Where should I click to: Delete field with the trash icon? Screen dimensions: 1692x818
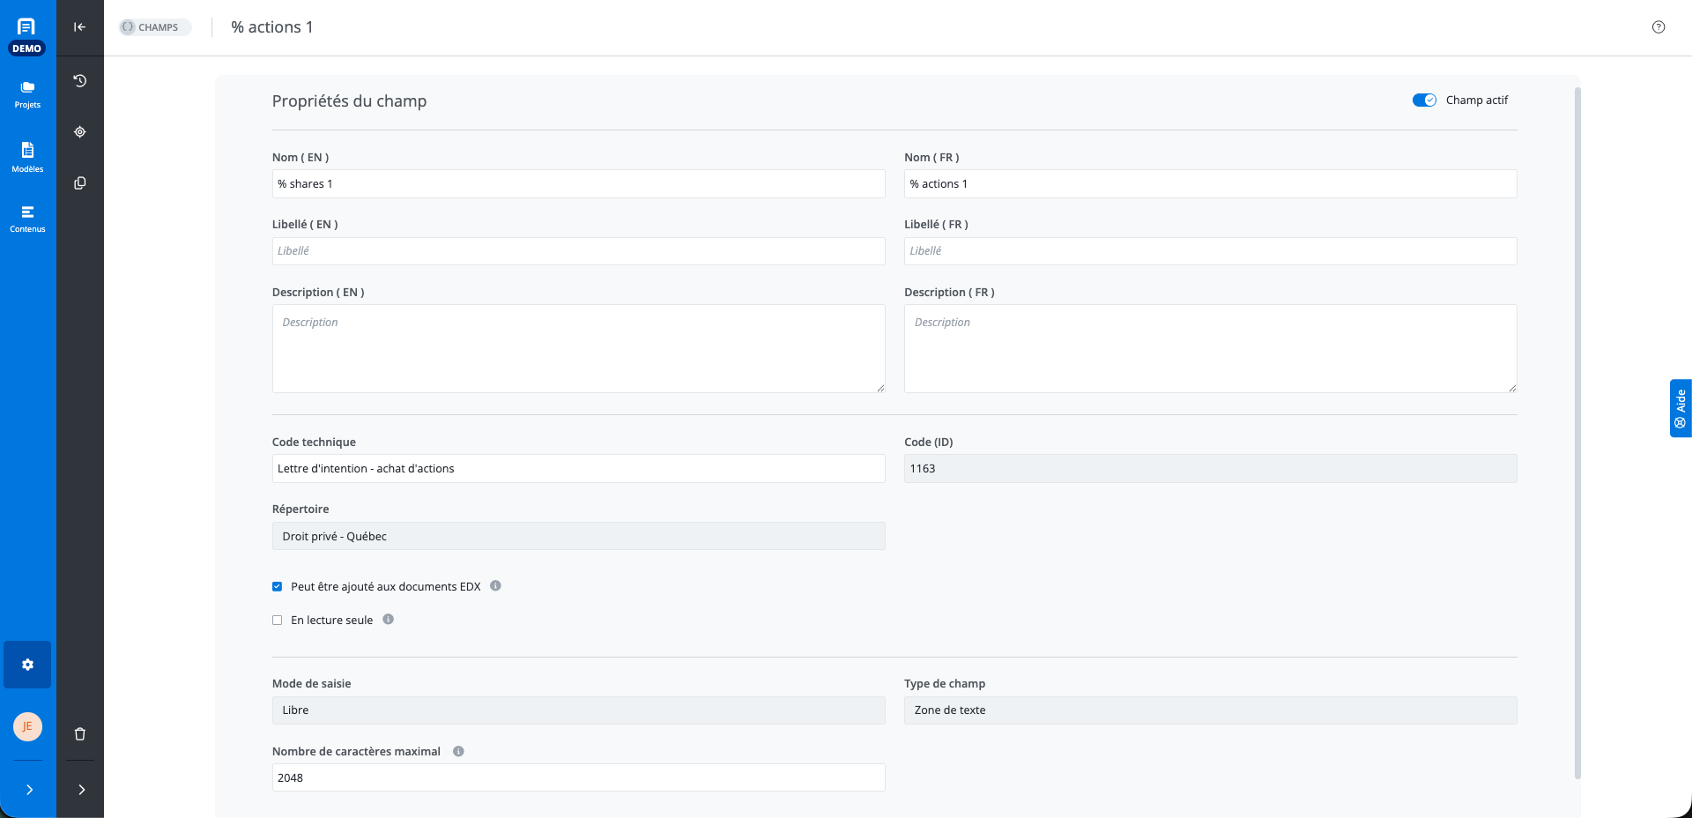80,734
